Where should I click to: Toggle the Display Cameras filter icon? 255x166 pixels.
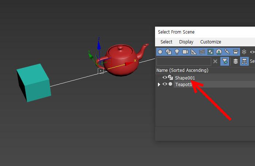click(185, 52)
